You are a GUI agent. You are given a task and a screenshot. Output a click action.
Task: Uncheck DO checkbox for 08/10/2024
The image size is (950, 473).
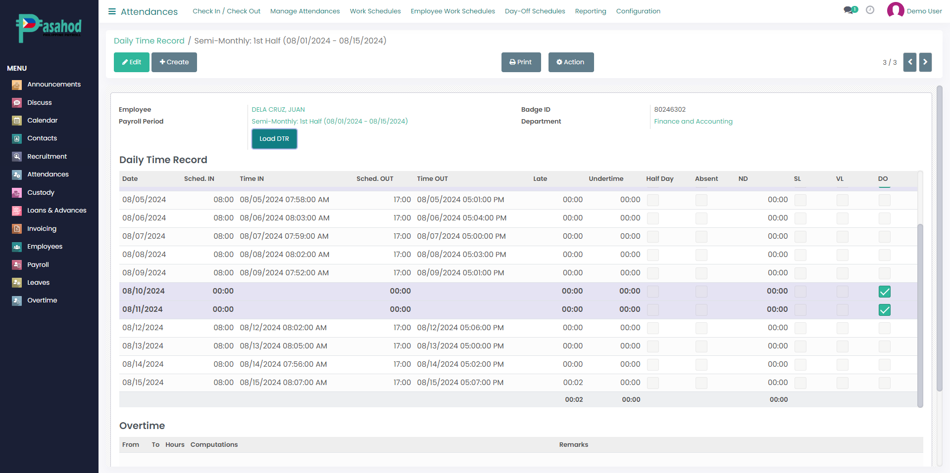[x=885, y=292]
